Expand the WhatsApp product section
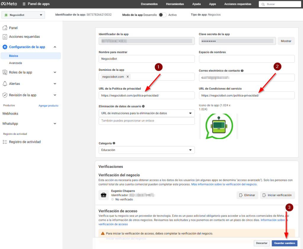Image resolution: width=303 pixels, height=249 pixels. 55,124
